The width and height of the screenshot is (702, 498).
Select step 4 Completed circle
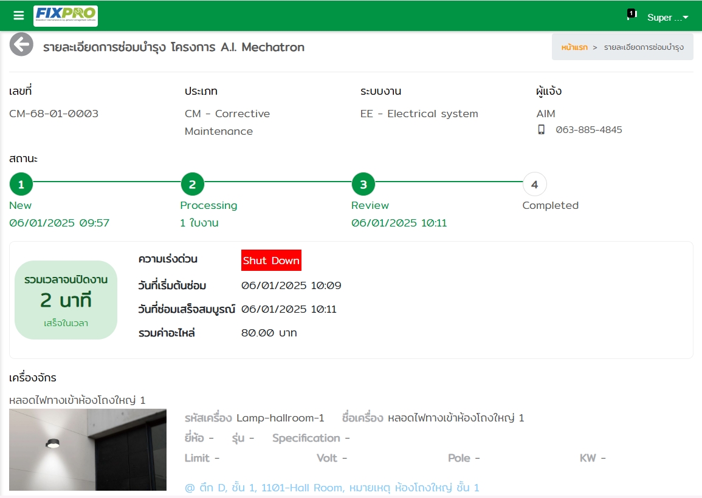[x=534, y=184]
